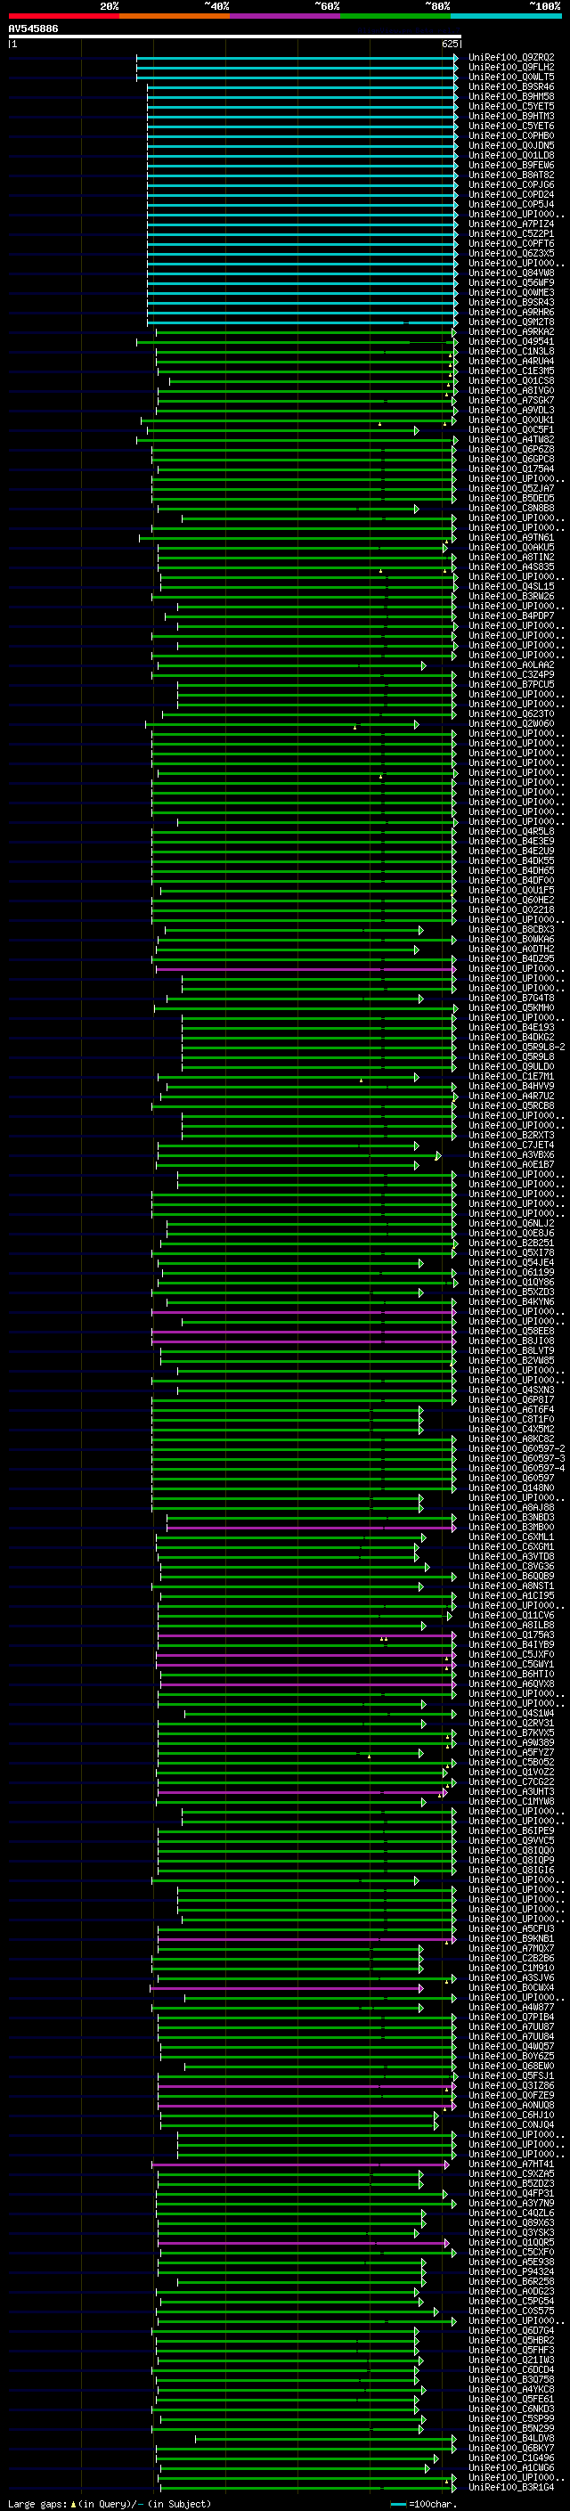Open hit UniRef100_B9HMS8
This screenshot has height=2511, width=570.
coord(511,96)
